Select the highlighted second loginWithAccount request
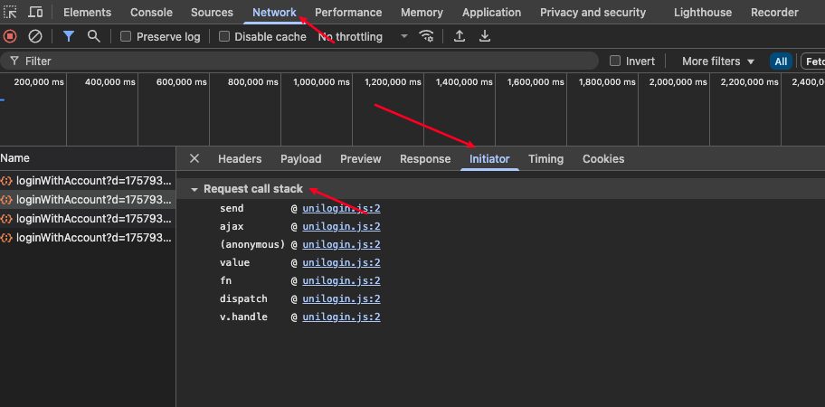This screenshot has height=407, width=825. click(x=88, y=199)
